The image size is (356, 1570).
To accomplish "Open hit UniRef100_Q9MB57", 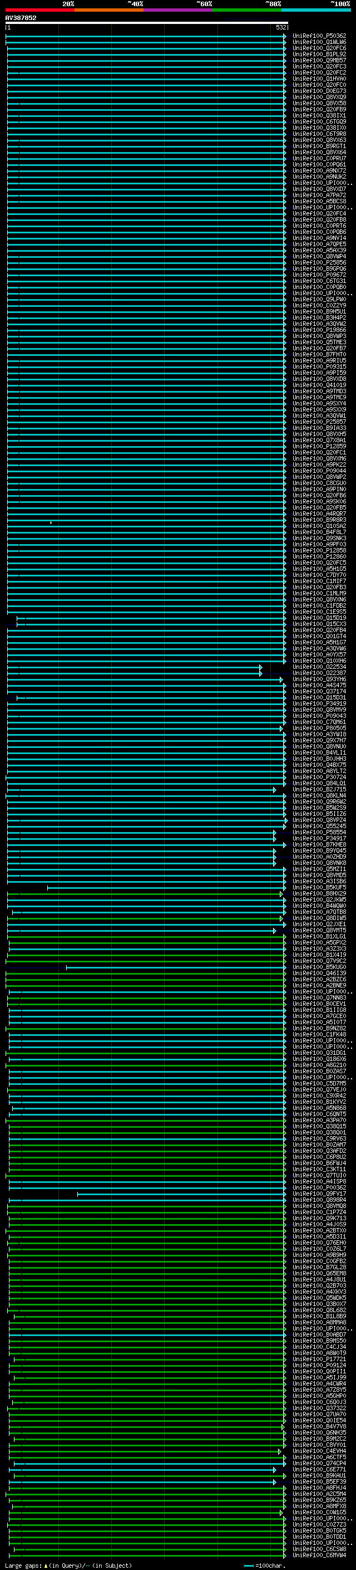I will 319,60.
